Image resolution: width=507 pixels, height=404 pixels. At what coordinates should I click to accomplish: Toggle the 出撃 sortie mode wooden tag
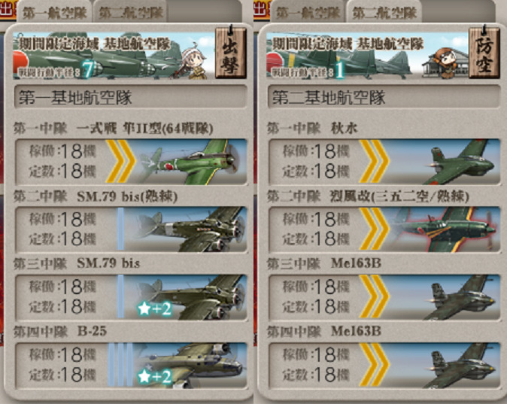(231, 53)
